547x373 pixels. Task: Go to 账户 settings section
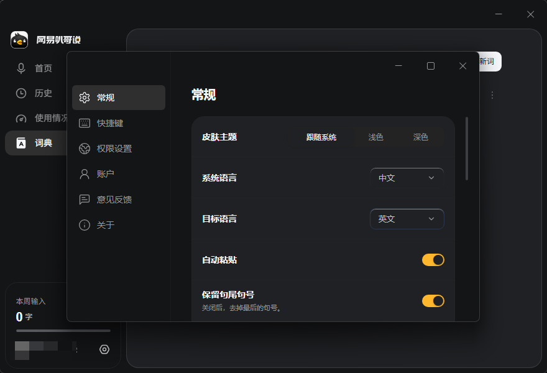(119, 174)
